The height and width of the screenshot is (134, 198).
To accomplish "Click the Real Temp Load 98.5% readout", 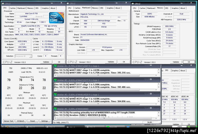I will pyautogui.click(x=26, y=72).
